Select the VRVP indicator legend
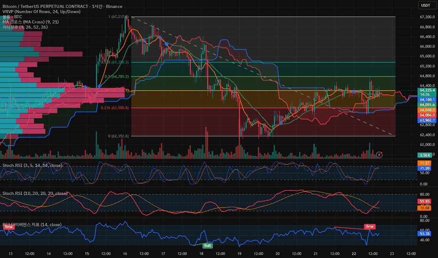The image size is (438, 258). pos(41,11)
